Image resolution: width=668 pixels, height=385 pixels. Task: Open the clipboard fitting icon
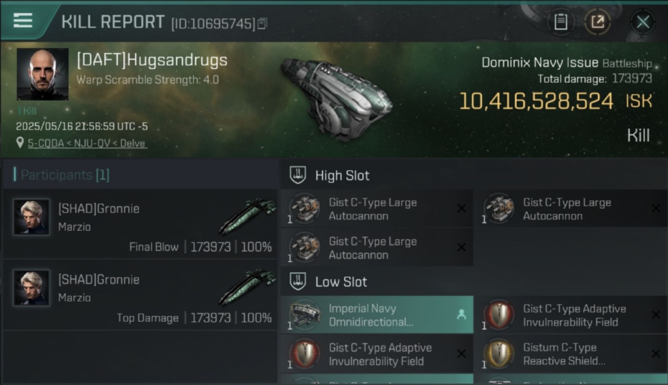click(x=561, y=22)
